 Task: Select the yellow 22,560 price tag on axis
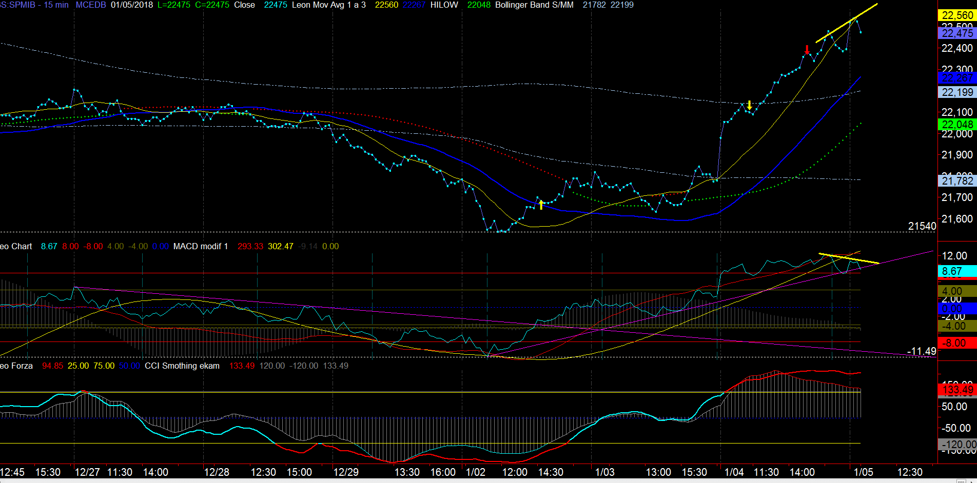point(957,15)
